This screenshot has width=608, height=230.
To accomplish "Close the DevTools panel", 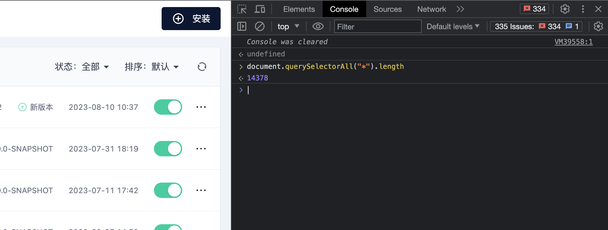I will pos(598,9).
